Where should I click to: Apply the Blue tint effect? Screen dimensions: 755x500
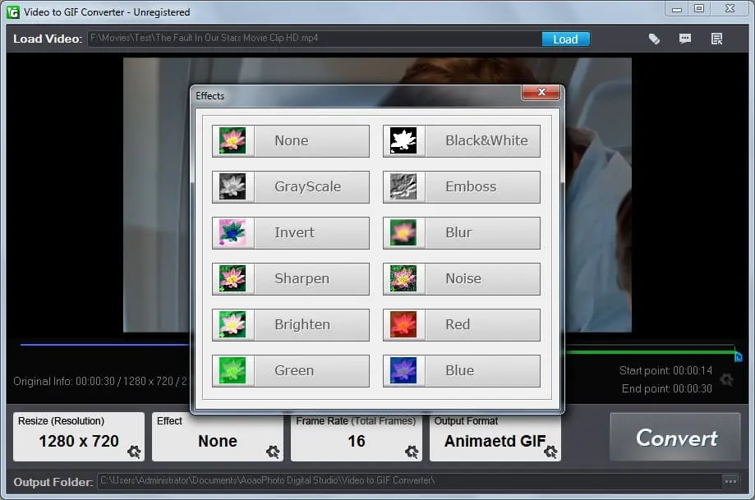tap(461, 370)
